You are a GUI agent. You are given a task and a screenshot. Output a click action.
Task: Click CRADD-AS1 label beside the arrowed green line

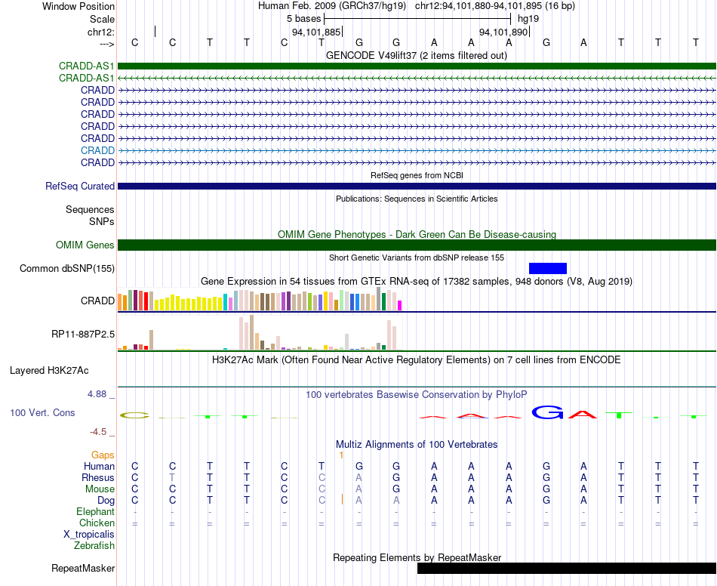tap(87, 79)
